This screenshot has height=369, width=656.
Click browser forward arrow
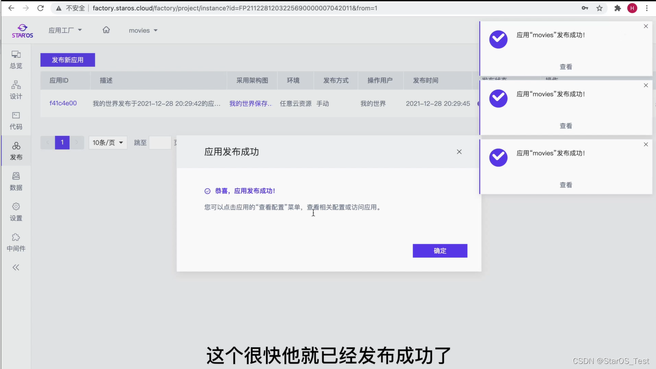click(26, 8)
